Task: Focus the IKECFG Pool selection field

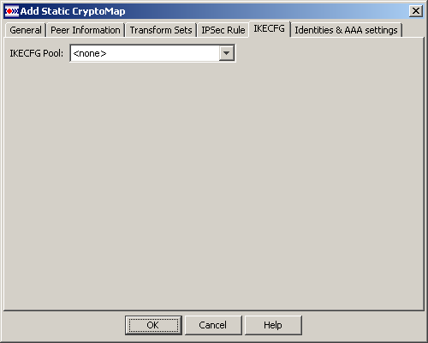Action: (152, 53)
